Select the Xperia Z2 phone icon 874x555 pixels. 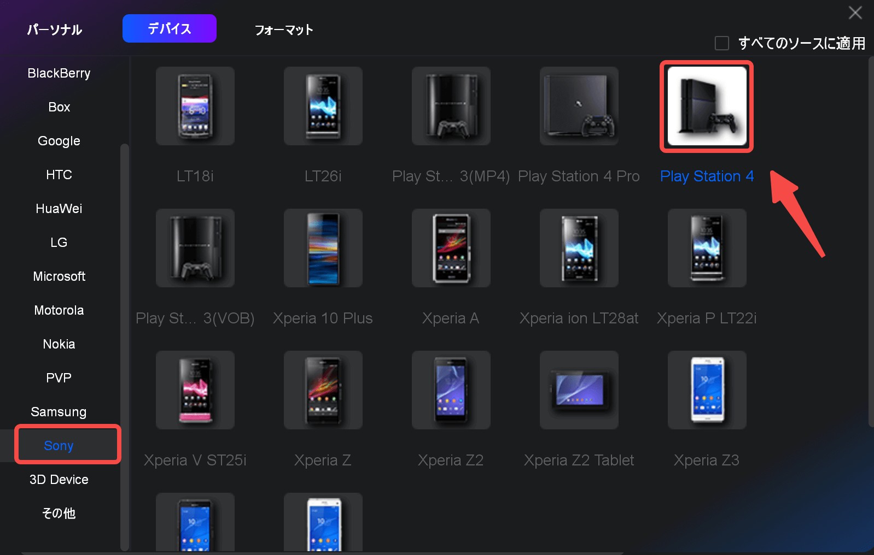pos(451,390)
